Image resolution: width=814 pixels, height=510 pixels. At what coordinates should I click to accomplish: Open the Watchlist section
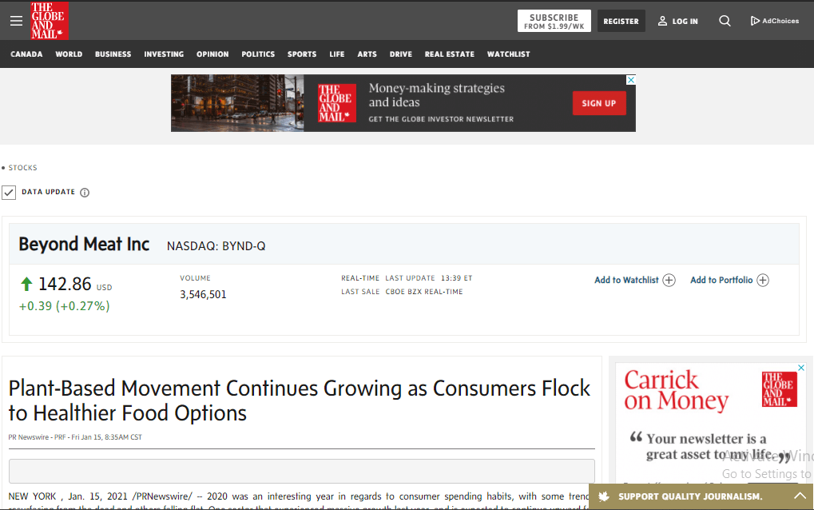[509, 54]
